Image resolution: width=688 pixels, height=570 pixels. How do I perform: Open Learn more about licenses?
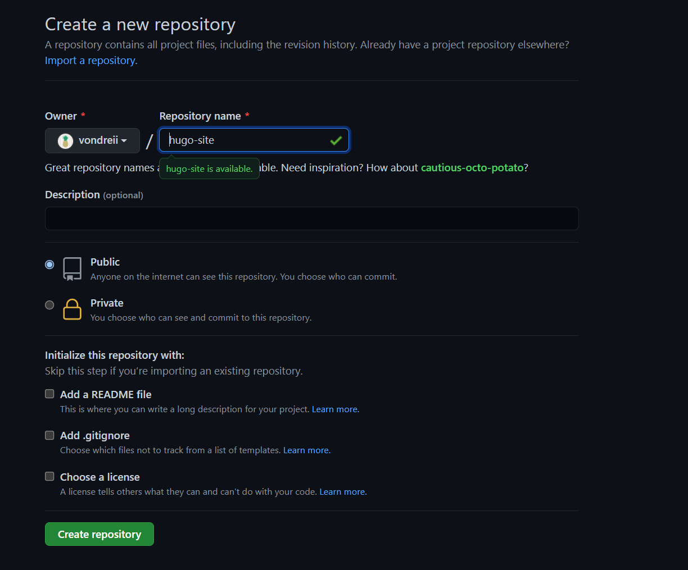pos(342,491)
